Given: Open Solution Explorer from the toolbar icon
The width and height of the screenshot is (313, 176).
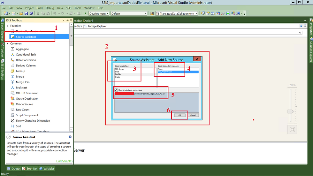Looking at the screenshot, I should 202,13.
